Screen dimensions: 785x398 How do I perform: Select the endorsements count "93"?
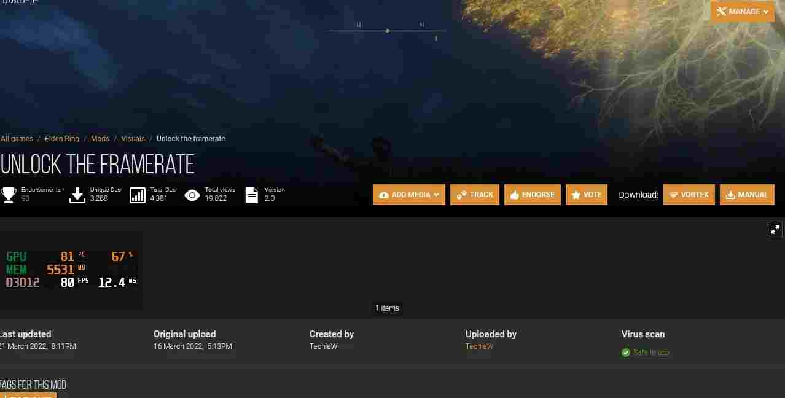pyautogui.click(x=26, y=198)
